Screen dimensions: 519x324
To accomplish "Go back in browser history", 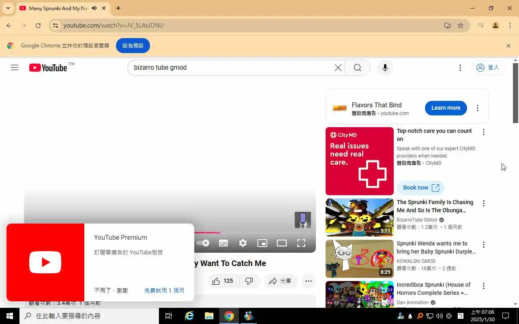I will 9,26.
